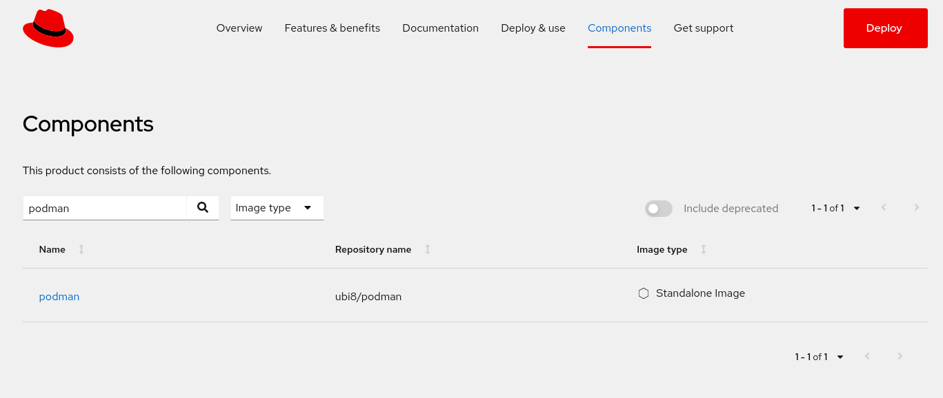Click the Standalone Image hexagon icon
Image resolution: width=943 pixels, height=398 pixels.
click(x=644, y=293)
